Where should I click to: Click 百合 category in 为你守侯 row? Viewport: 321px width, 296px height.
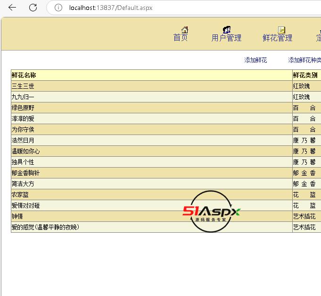(x=304, y=129)
